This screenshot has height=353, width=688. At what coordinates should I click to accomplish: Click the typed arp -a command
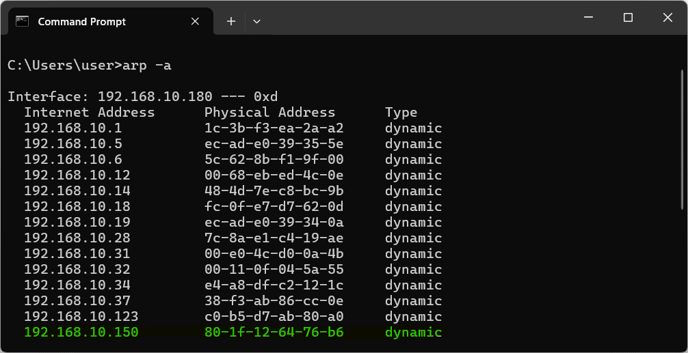coord(146,66)
